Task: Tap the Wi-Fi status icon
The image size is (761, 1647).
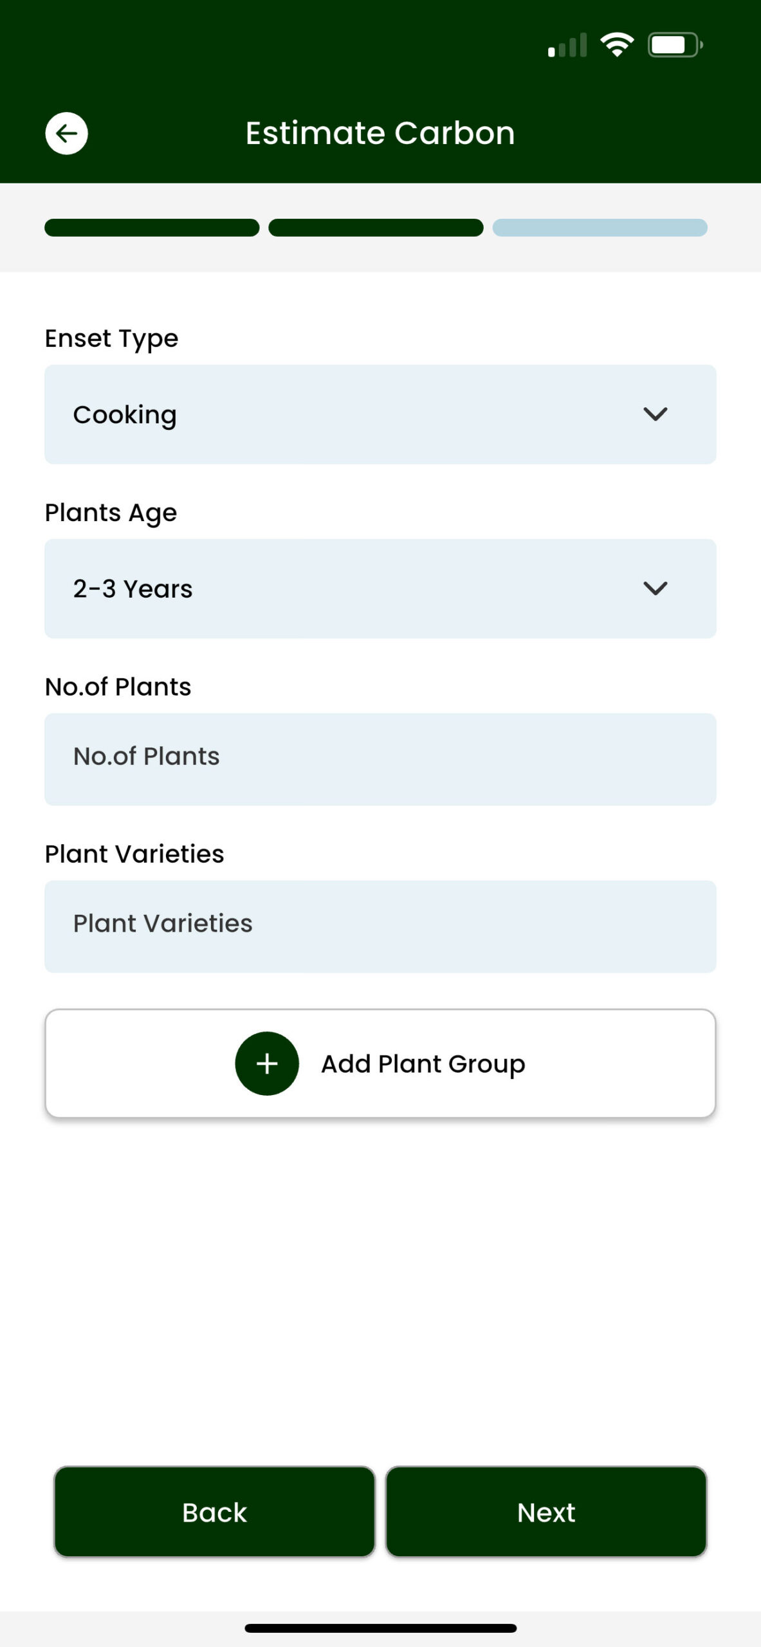Action: [x=617, y=44]
